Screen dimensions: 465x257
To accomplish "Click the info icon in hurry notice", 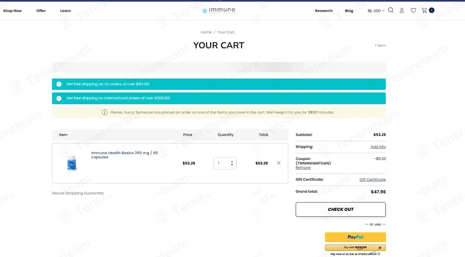I will click(105, 112).
